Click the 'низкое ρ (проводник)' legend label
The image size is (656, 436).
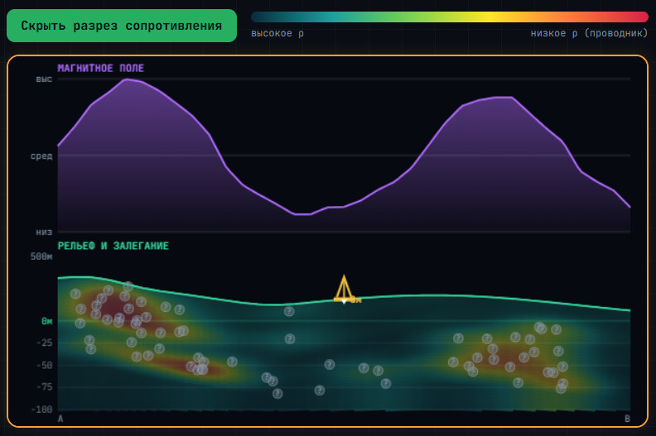[589, 33]
